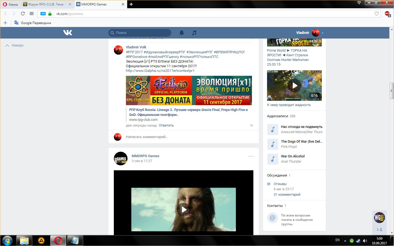The width and height of the screenshot is (394, 246).
Task: Play the bearded man video
Action: (184, 209)
